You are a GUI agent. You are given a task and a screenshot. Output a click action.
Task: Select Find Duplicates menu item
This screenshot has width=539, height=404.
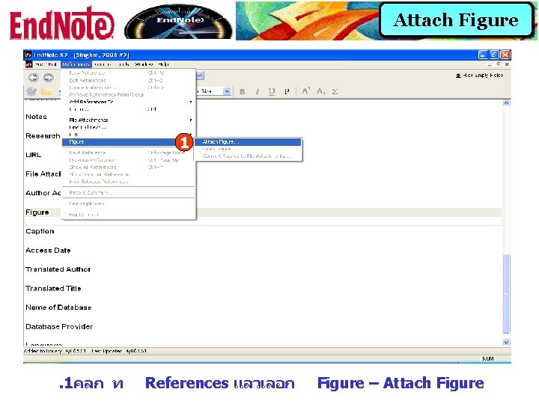point(129,203)
